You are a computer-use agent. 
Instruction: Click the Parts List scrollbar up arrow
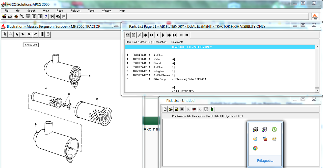tap(317, 47)
